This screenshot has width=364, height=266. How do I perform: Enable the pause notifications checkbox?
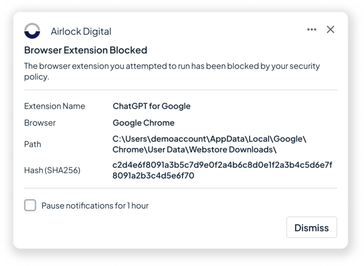coord(30,205)
